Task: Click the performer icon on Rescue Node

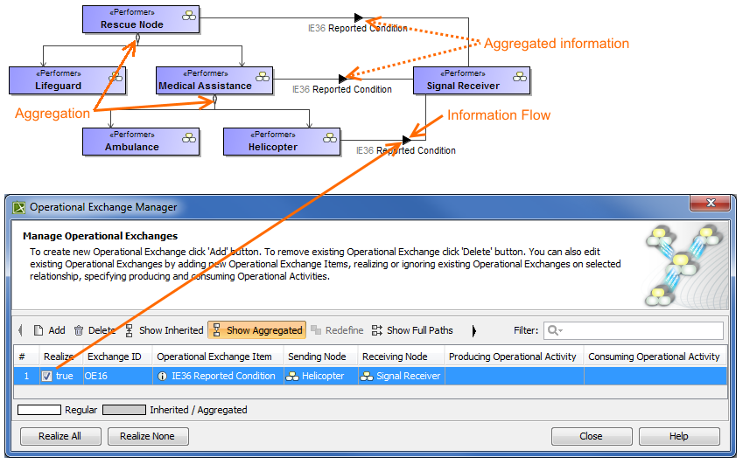Action: (x=188, y=16)
